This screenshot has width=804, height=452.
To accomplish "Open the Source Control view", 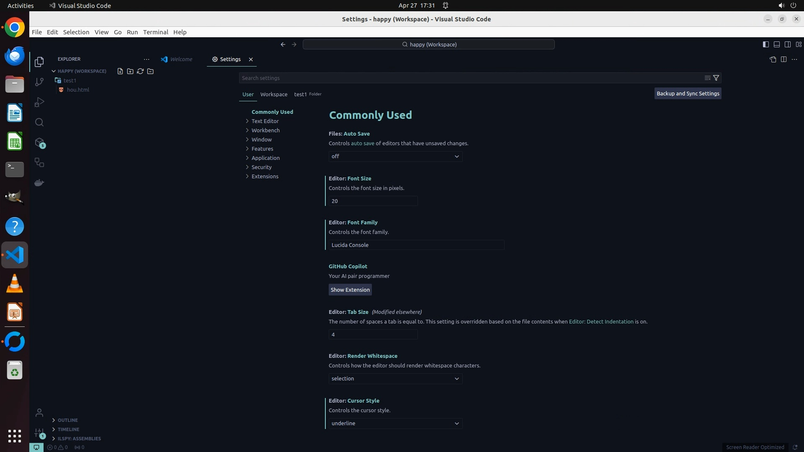I will click(x=39, y=82).
